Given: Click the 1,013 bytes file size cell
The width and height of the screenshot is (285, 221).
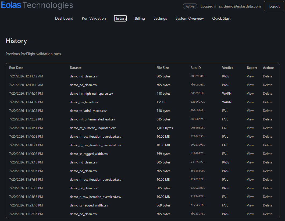Looking at the screenshot, I should (x=165, y=128).
